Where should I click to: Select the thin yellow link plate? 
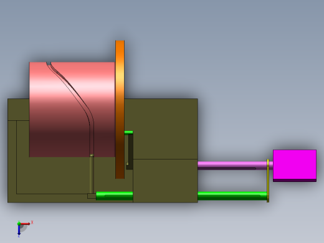268,181
